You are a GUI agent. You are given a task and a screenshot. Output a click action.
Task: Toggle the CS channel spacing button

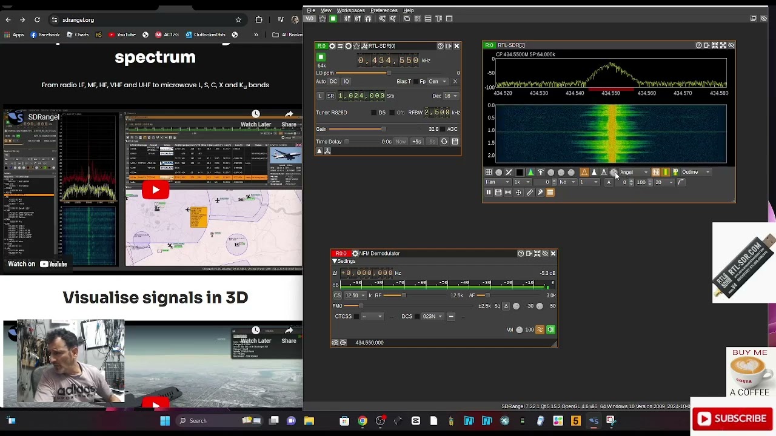[337, 296]
